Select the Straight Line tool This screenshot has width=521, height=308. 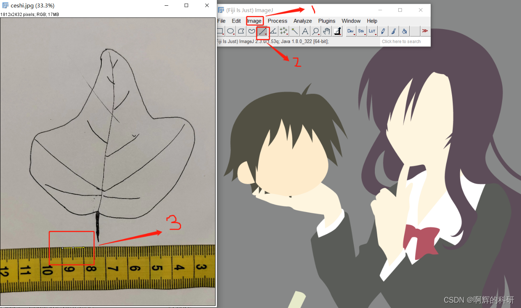[x=263, y=31]
